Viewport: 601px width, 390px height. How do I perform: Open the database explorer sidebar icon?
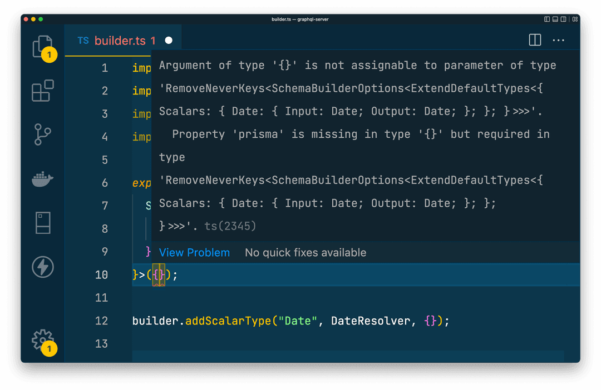[43, 222]
